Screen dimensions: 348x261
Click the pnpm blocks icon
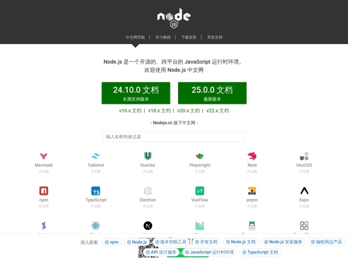click(252, 191)
